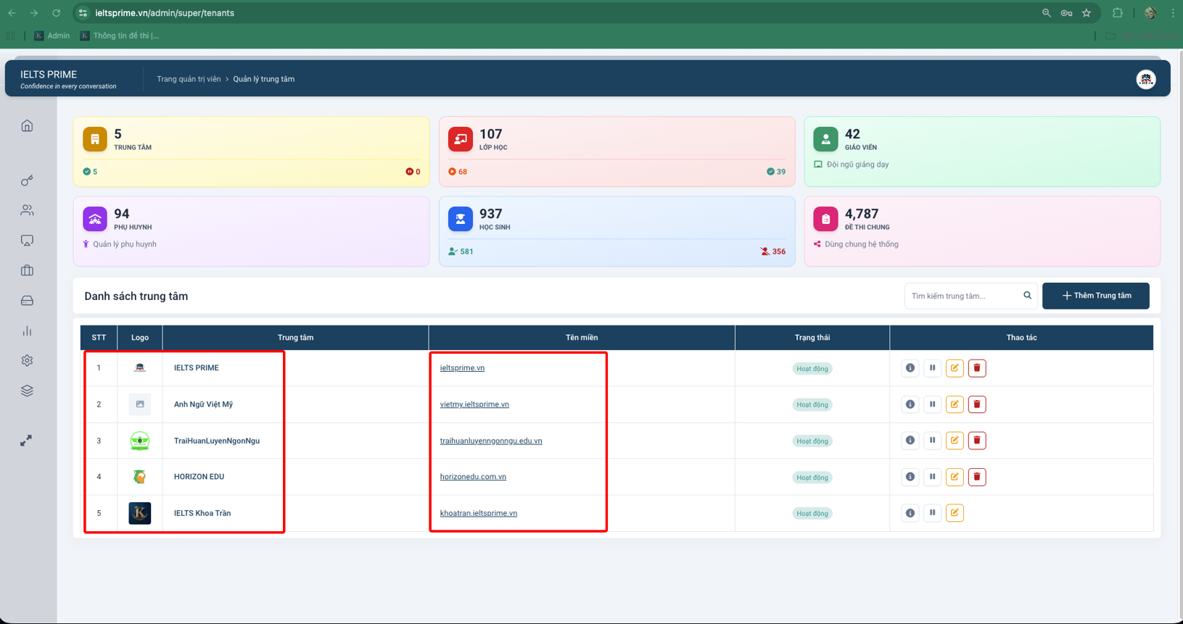Open the home icon in sidebar
Screen dimensions: 1183x624
point(27,126)
